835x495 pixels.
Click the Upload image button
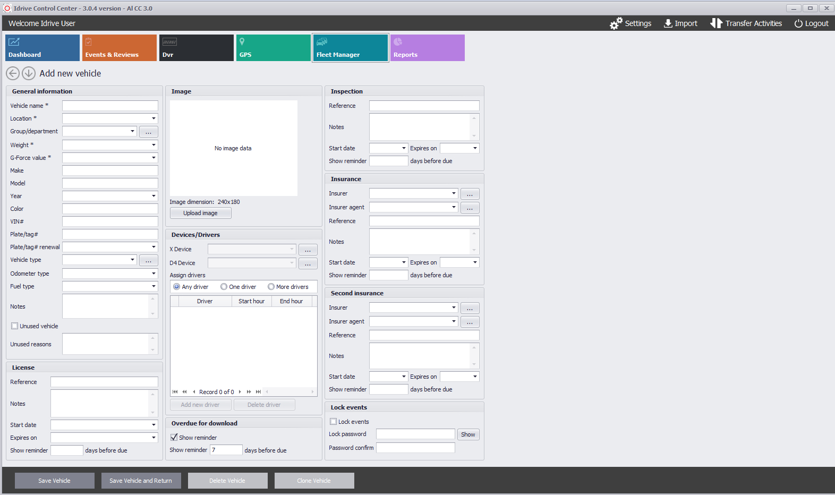[x=200, y=213]
